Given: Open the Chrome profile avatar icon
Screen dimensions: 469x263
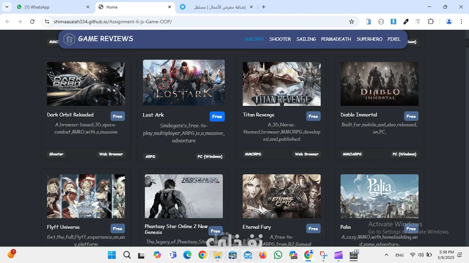Looking at the screenshot, I should coord(449,22).
